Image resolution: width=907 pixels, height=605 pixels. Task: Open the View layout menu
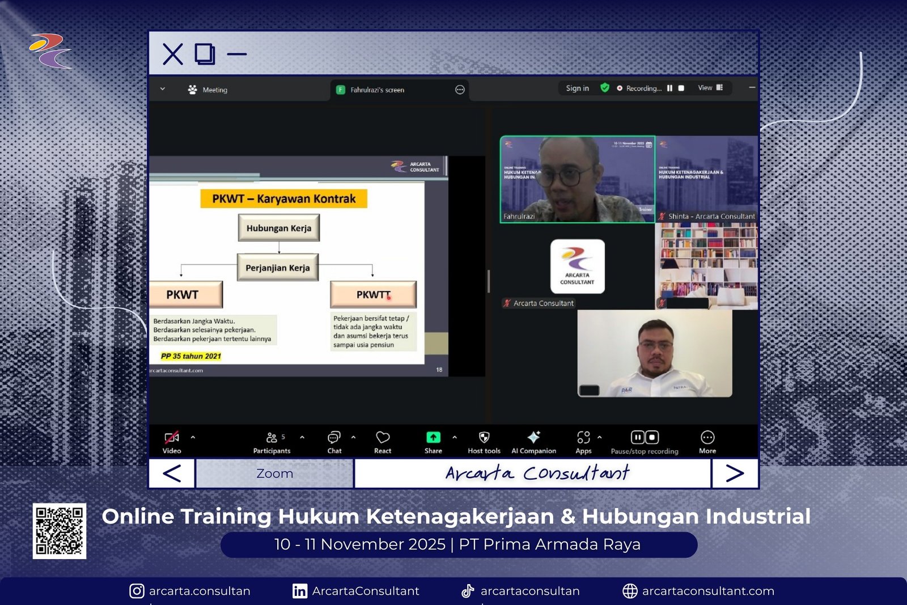(x=710, y=88)
